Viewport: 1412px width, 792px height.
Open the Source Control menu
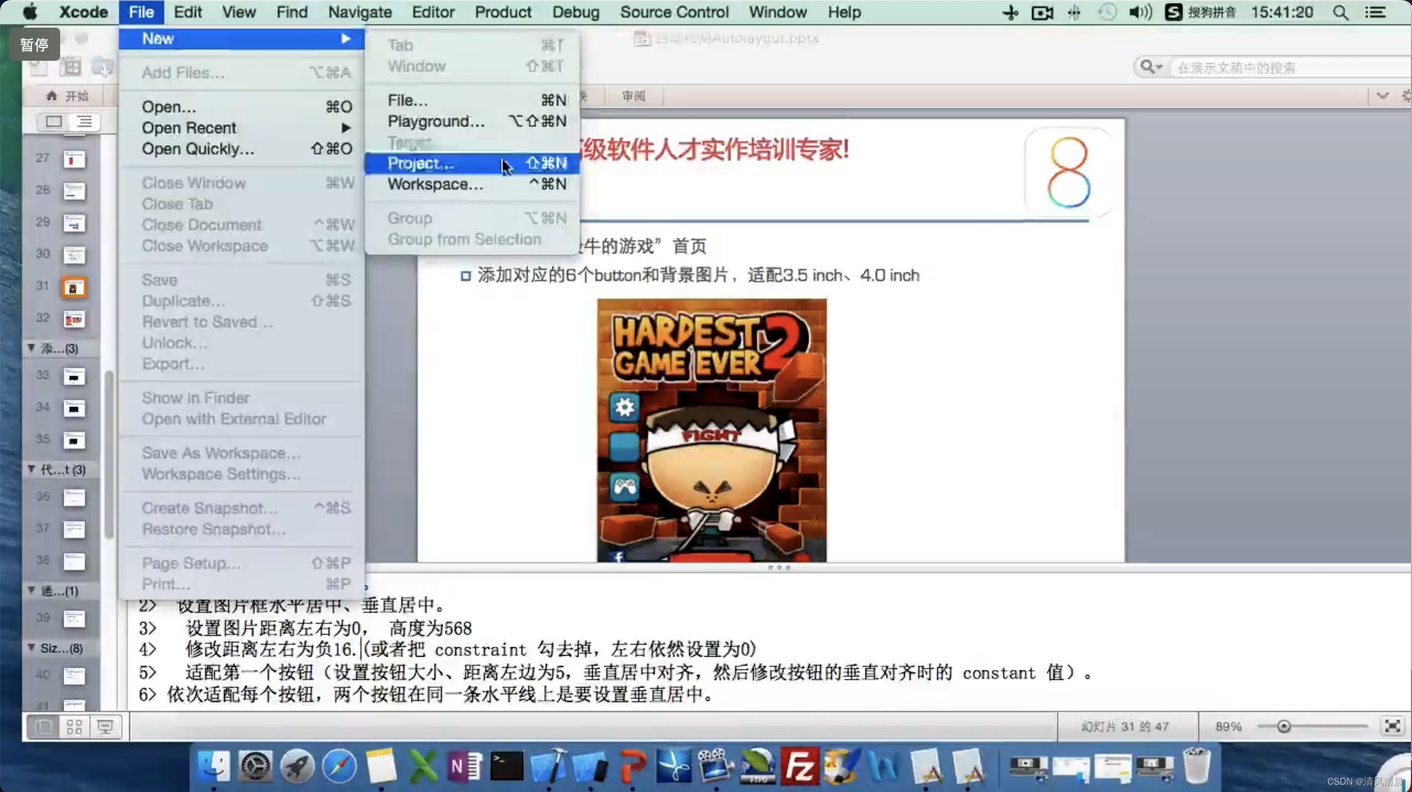click(x=674, y=12)
